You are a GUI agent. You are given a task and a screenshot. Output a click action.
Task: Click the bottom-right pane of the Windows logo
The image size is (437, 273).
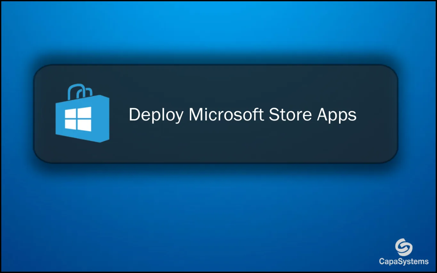(85, 125)
